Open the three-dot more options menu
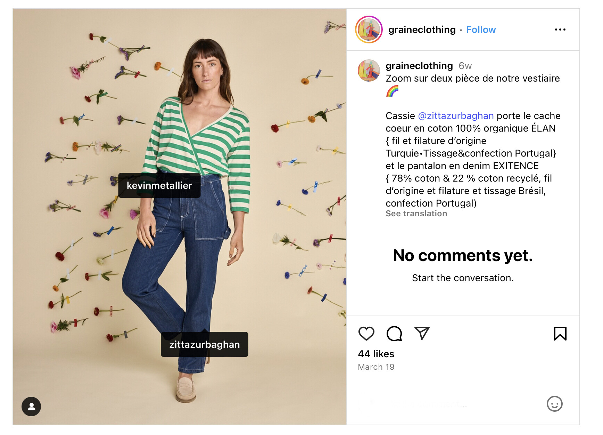Image resolution: width=603 pixels, height=435 pixels. (x=560, y=30)
